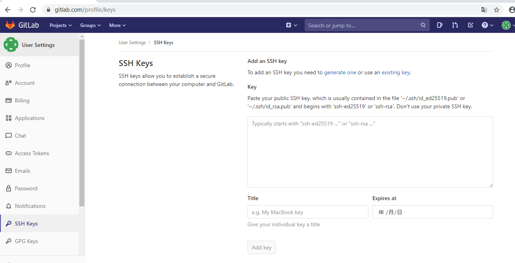Click the GPG Keys key icon
Image resolution: width=515 pixels, height=263 pixels.
9,241
